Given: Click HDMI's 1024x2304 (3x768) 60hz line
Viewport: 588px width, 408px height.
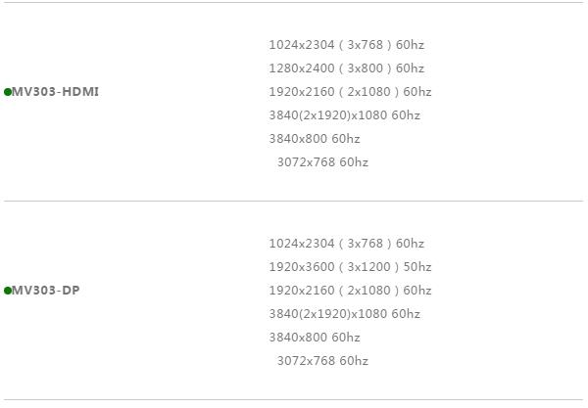Looking at the screenshot, I should click(x=347, y=45).
